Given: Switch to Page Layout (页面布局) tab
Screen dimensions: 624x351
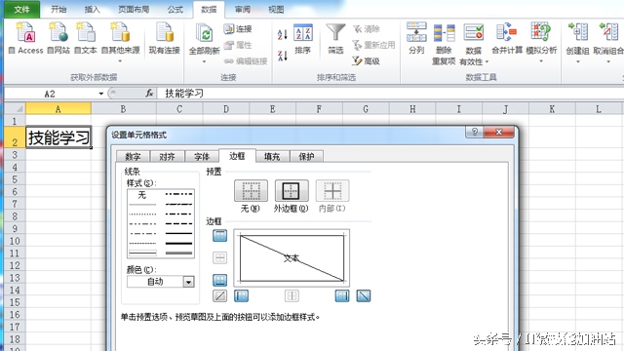Looking at the screenshot, I should pos(134,9).
